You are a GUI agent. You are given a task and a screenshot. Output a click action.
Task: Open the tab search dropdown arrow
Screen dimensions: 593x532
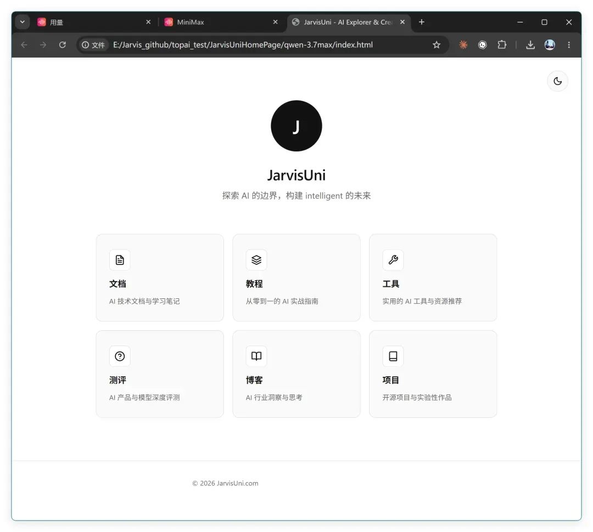(23, 22)
